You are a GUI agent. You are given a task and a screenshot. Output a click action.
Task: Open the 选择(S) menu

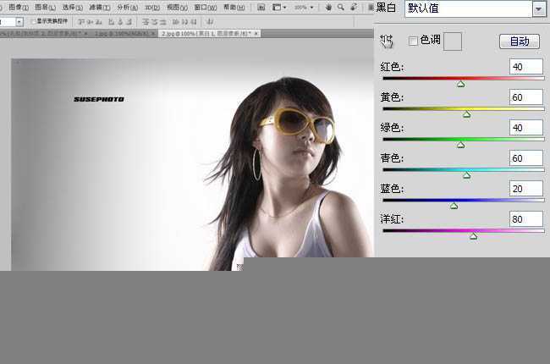point(72,8)
